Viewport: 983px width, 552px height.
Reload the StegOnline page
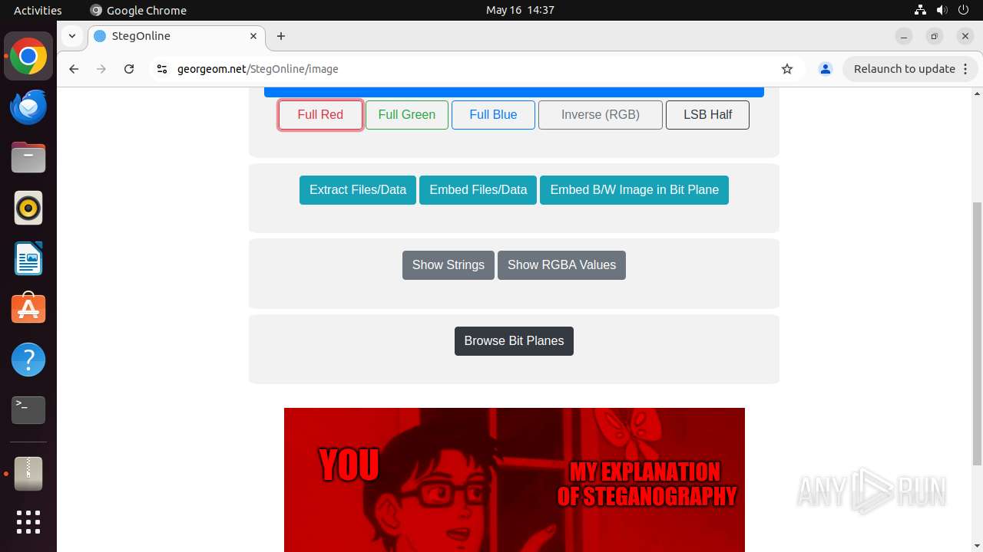(129, 69)
